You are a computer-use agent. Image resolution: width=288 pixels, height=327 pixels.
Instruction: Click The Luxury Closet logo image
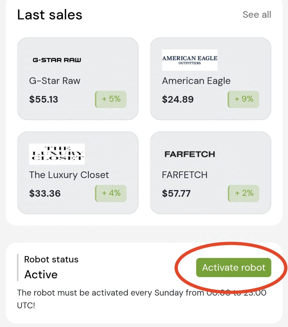(57, 154)
